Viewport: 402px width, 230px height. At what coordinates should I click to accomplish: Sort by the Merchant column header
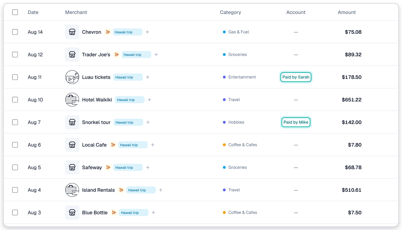click(x=76, y=12)
